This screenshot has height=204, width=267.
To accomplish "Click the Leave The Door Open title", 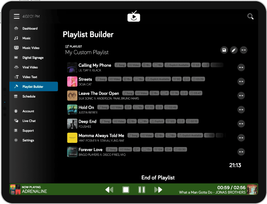I will 99,93.
